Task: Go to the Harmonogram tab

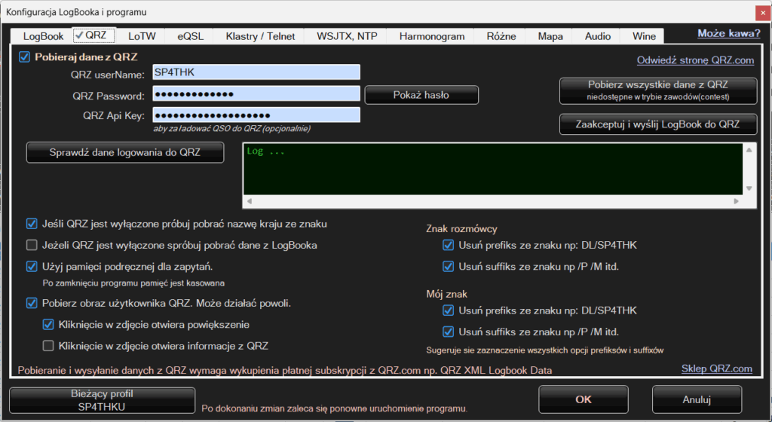Action: (431, 35)
